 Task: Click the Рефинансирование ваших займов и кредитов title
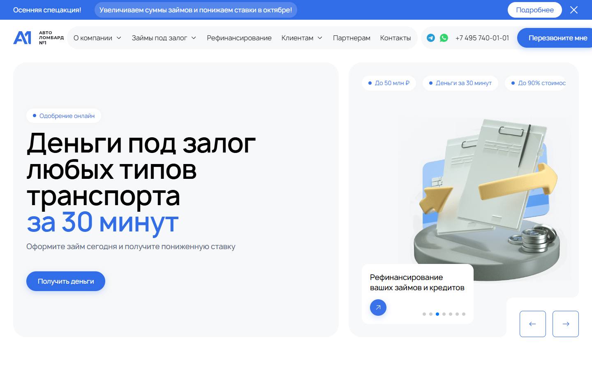click(x=417, y=282)
